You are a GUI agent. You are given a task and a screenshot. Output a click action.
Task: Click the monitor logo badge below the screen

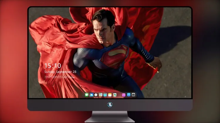tap(110, 105)
